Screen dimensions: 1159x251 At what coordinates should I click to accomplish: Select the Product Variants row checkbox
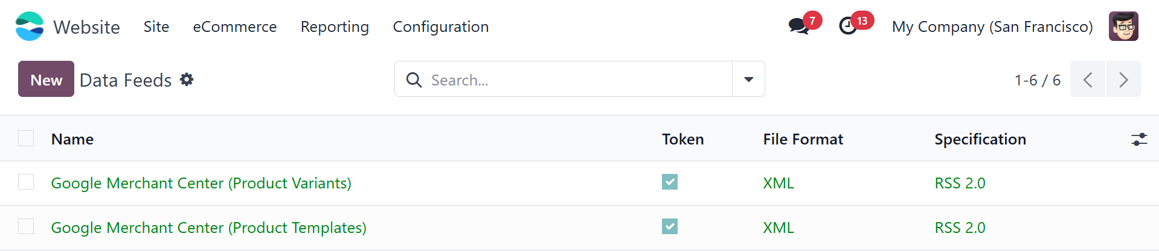pos(26,182)
